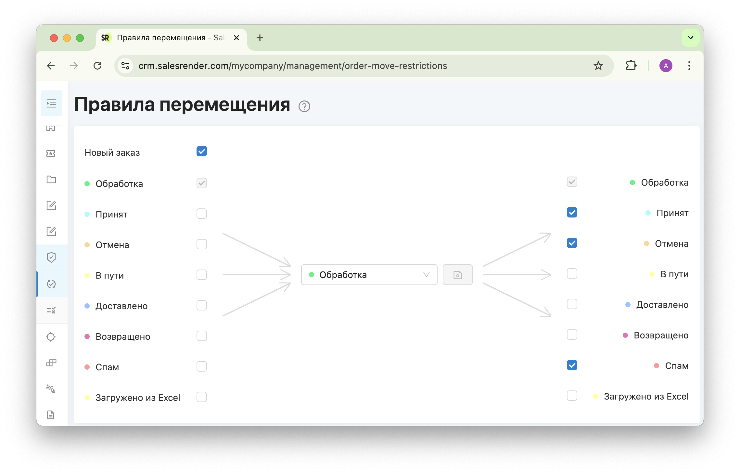
Task: Click the right Загружено из Excel label
Action: tap(646, 396)
